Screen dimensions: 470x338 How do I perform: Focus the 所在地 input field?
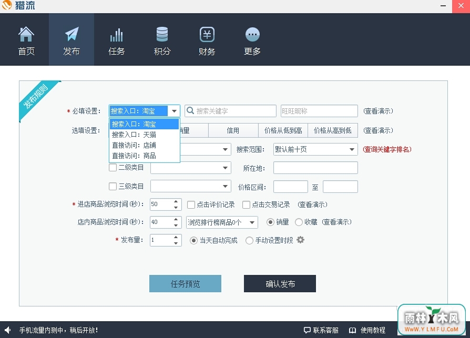(x=315, y=168)
